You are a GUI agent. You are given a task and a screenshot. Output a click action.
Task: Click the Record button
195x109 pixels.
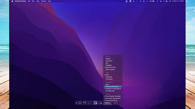click(x=115, y=103)
